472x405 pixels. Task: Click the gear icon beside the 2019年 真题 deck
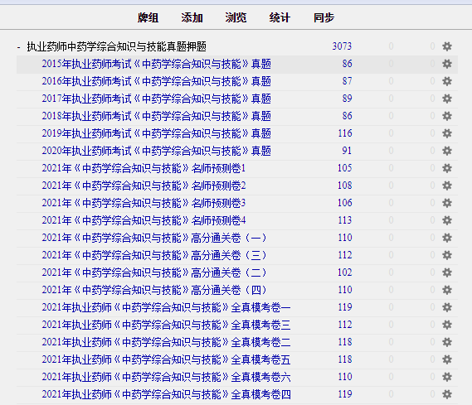[447, 133]
